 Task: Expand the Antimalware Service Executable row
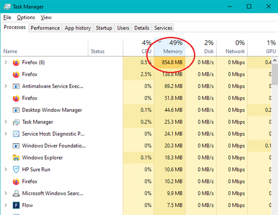[x=6, y=86]
